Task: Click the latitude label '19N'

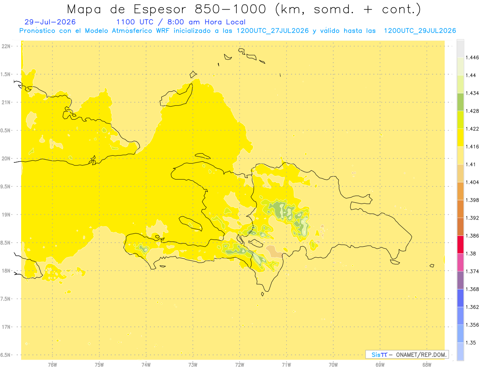Action: [6, 214]
